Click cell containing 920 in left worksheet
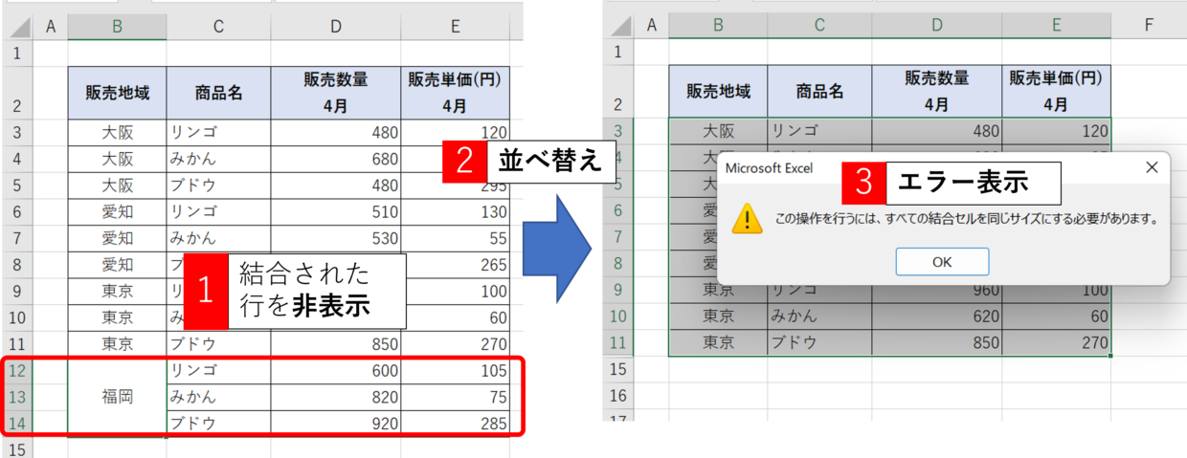This screenshot has width=1187, height=458. coord(335,422)
